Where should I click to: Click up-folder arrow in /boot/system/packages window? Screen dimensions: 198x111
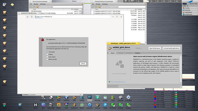click(x=37, y=7)
